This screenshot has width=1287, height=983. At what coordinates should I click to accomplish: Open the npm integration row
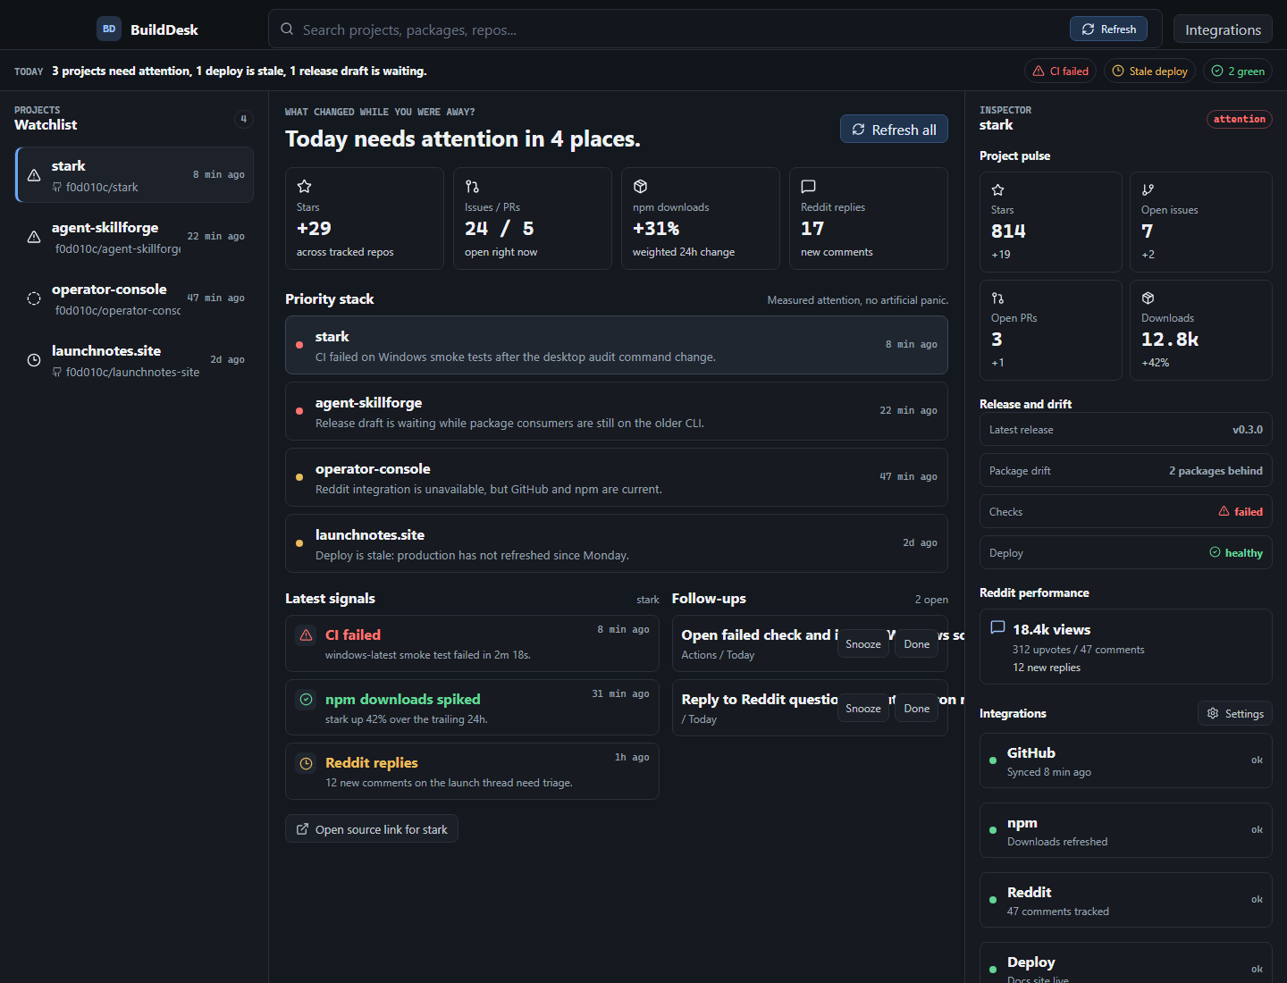coord(1126,831)
